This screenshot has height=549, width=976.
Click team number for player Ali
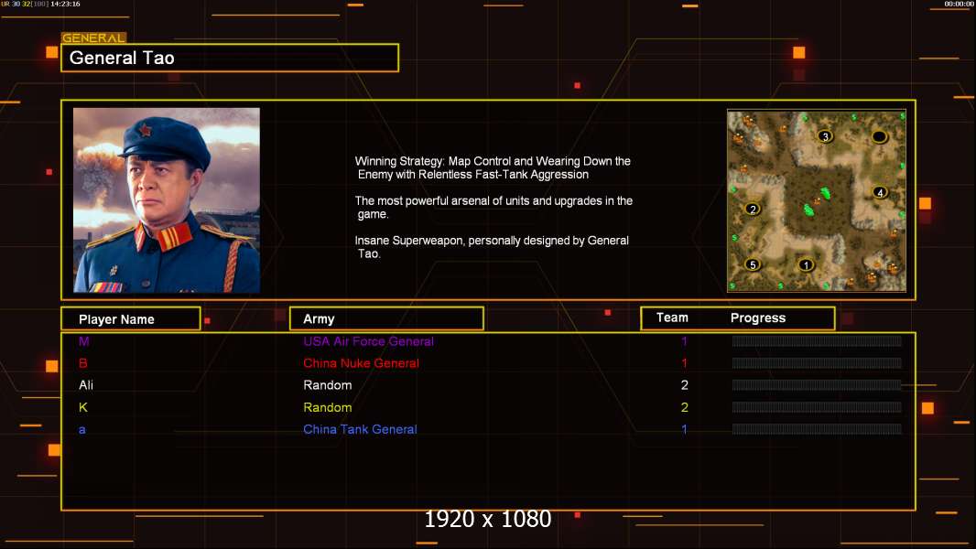pyautogui.click(x=684, y=385)
